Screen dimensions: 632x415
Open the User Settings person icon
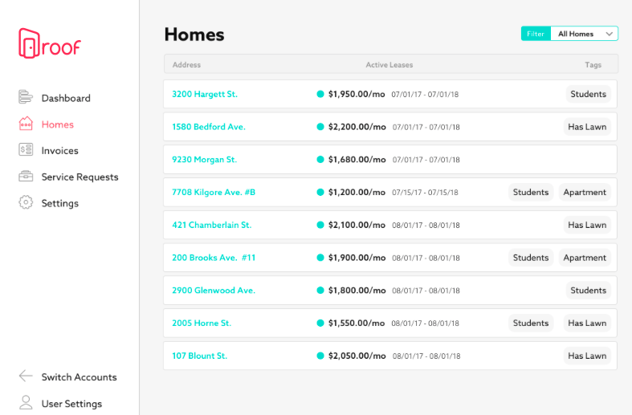(x=26, y=403)
